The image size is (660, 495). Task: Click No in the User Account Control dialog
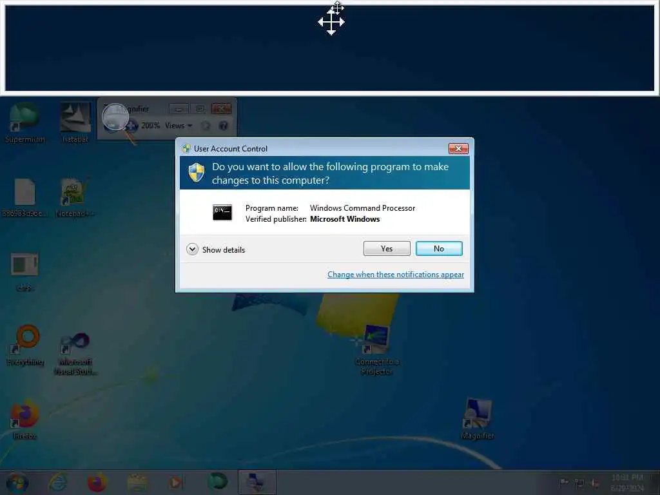click(x=439, y=248)
